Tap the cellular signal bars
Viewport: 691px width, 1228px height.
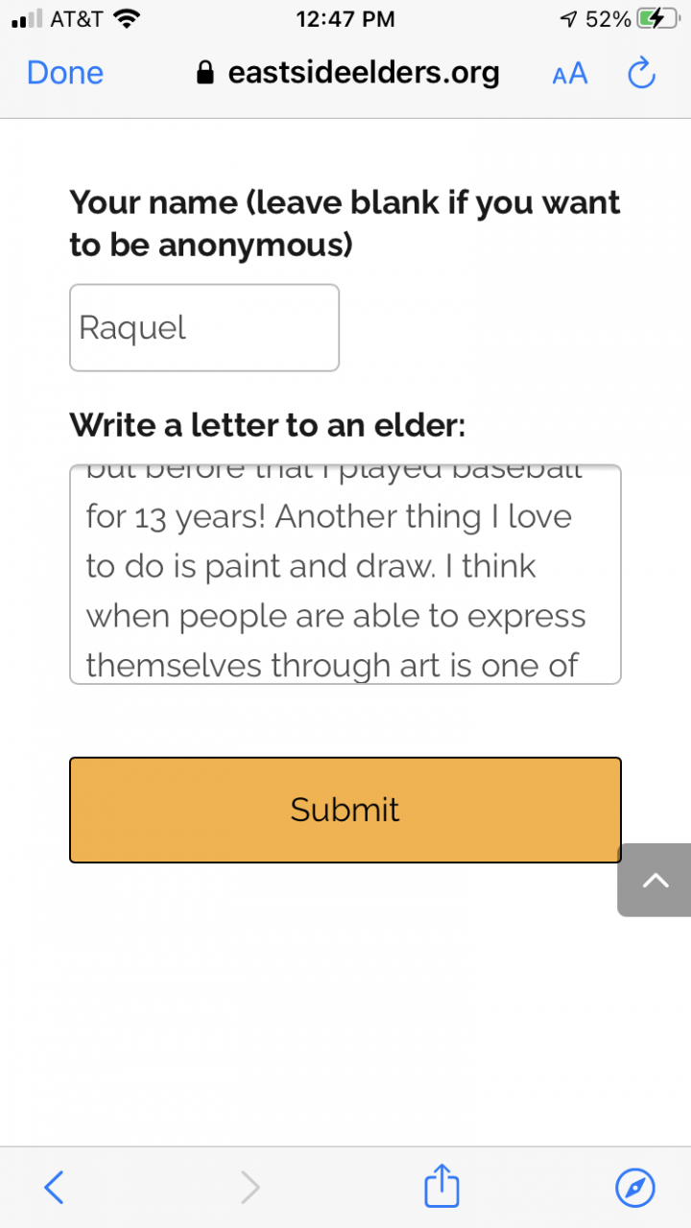(x=28, y=18)
